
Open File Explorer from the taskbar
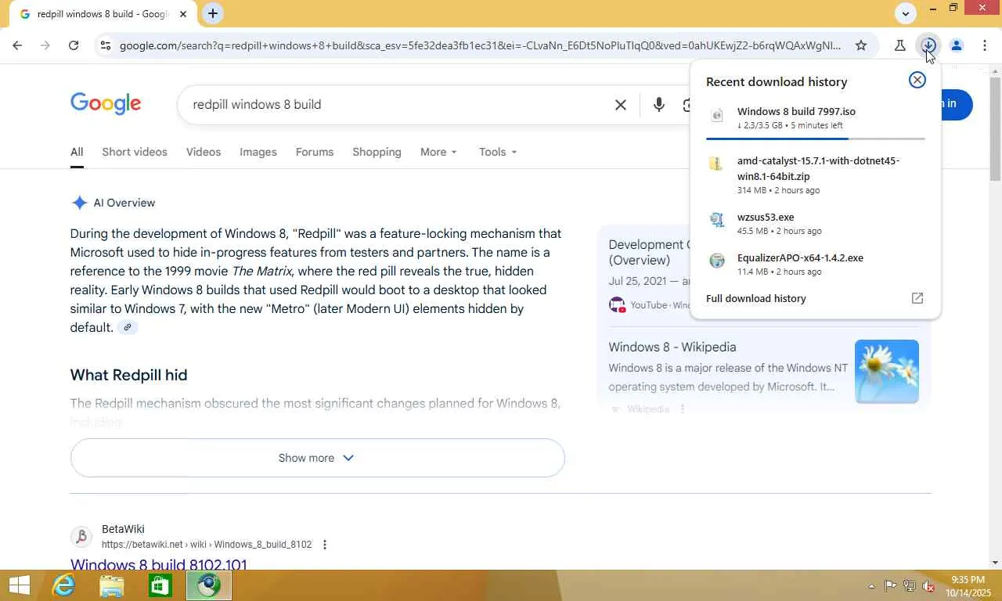[112, 585]
